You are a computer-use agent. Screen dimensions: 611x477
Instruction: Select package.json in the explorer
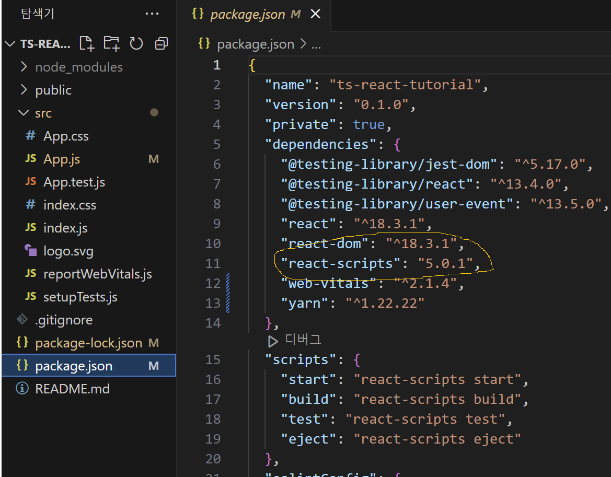coord(88,366)
